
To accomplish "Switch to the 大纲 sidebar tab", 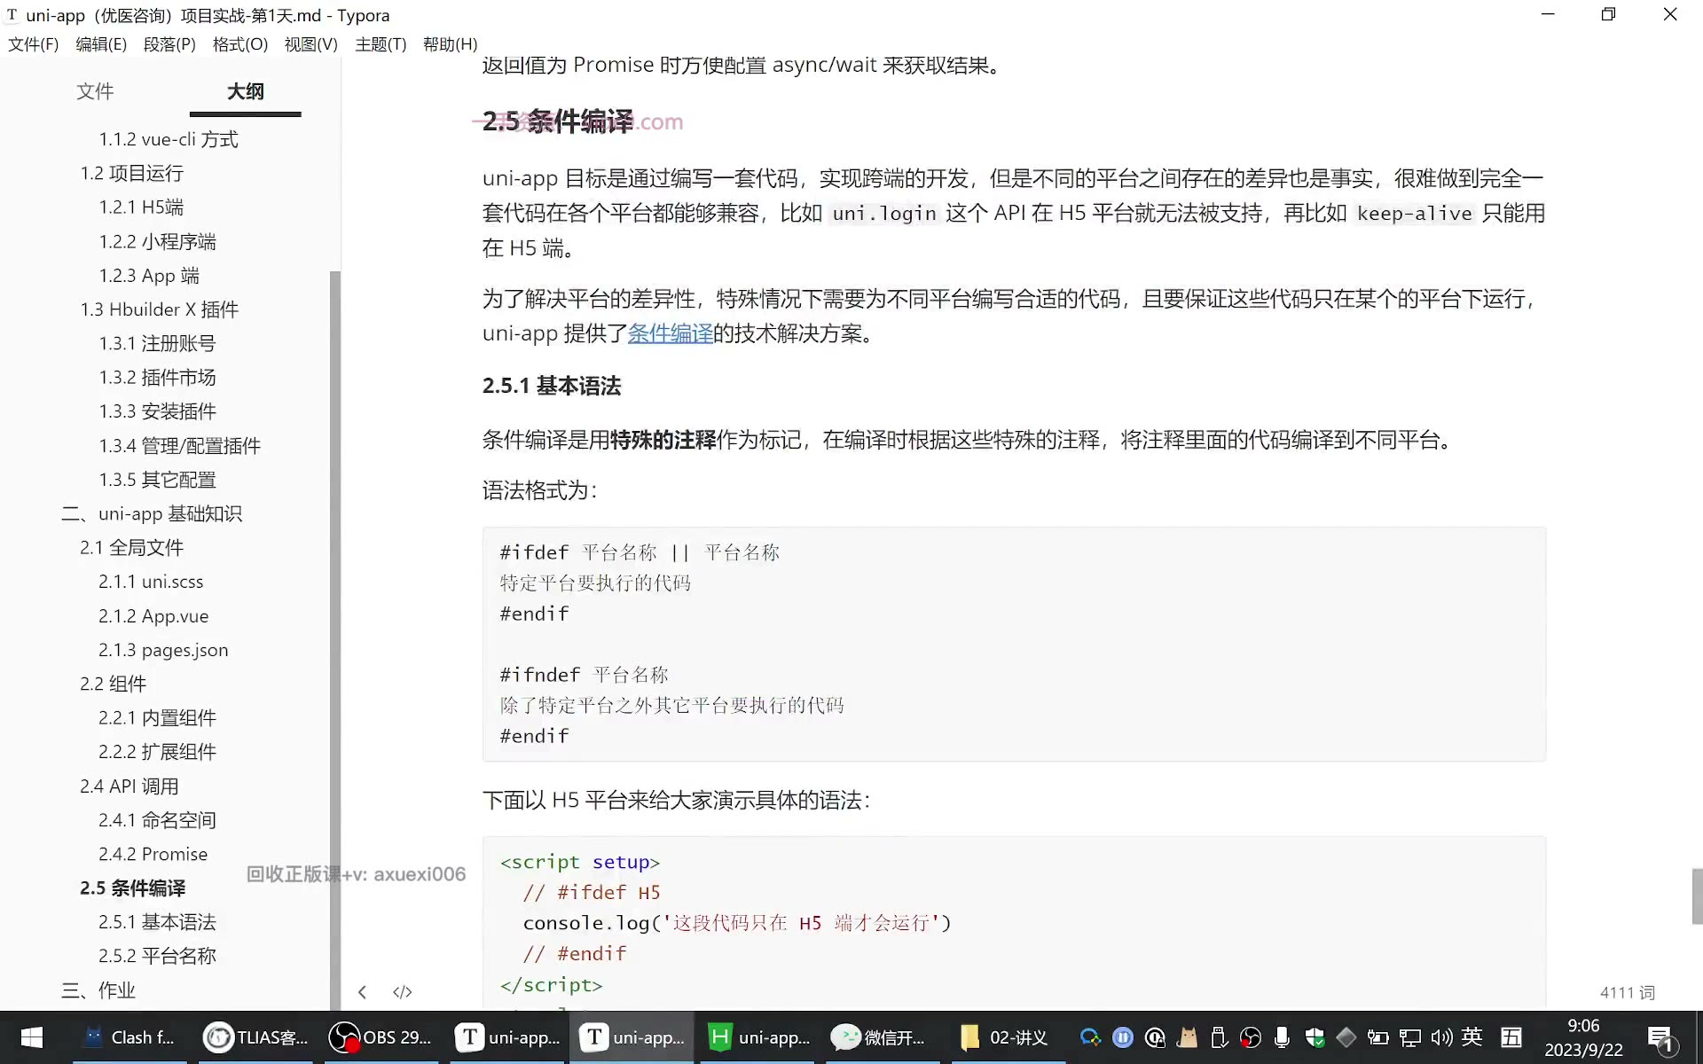I will coord(245,91).
